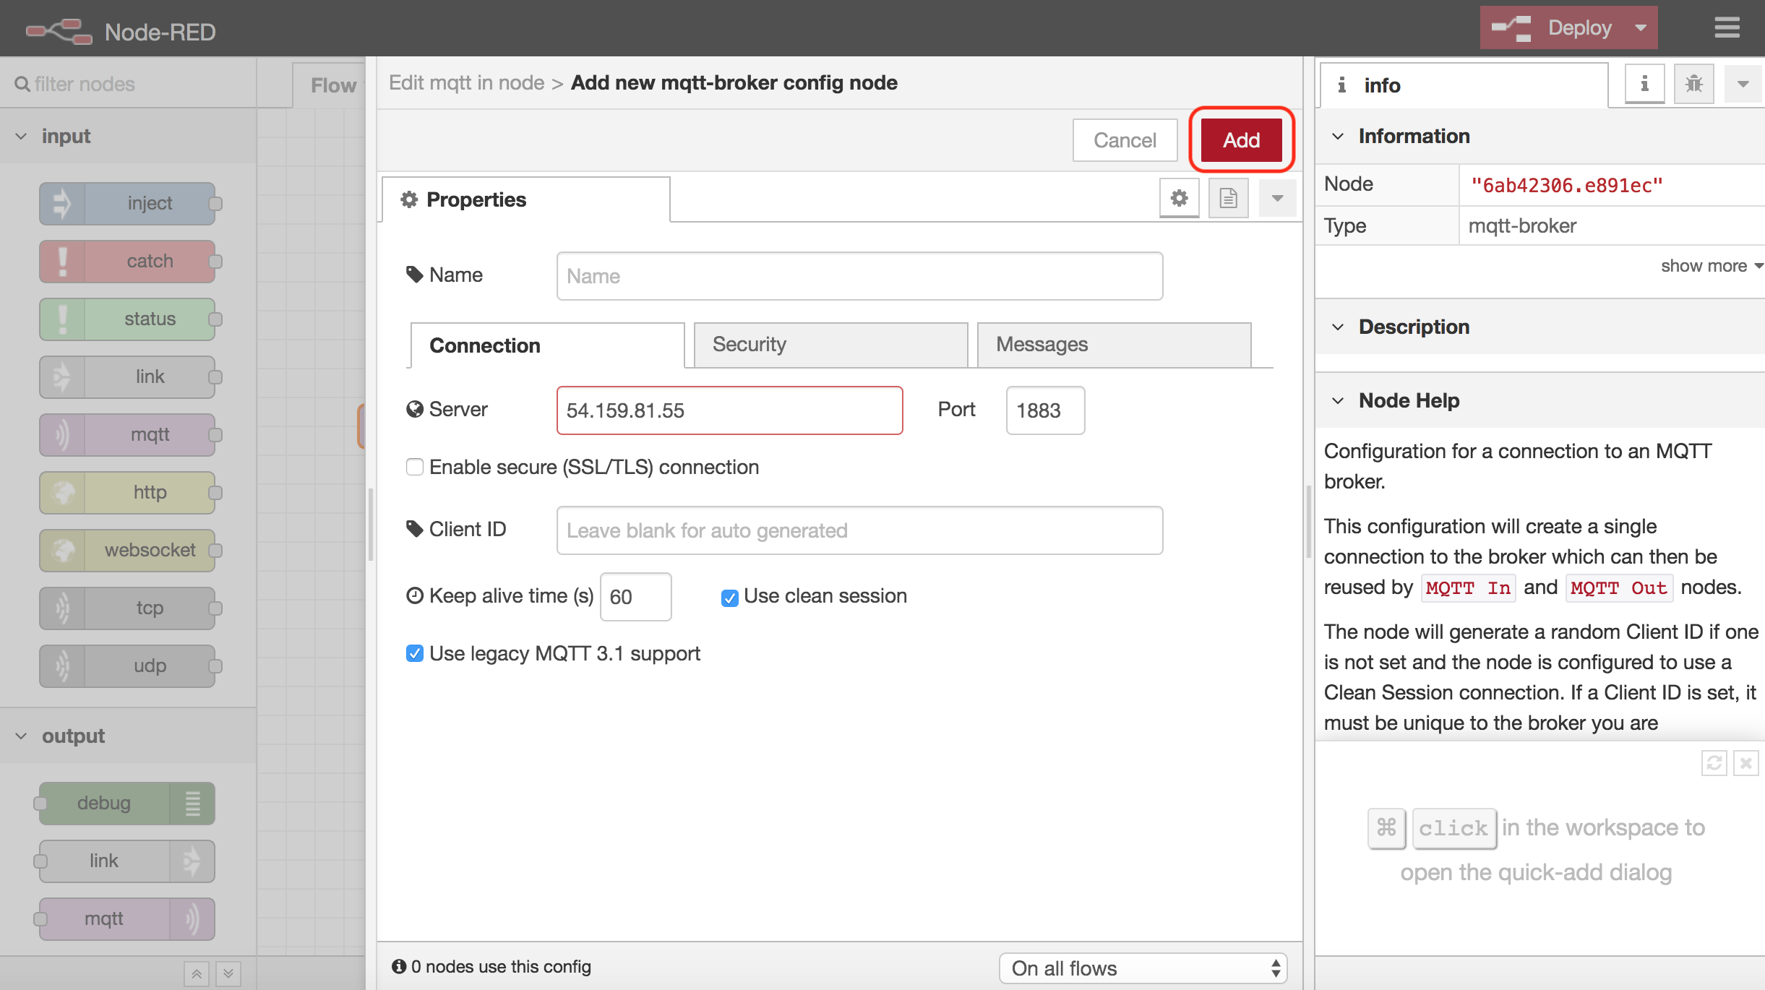Screen dimensions: 1765x990
Task: Select the debug output node
Action: (x=128, y=803)
